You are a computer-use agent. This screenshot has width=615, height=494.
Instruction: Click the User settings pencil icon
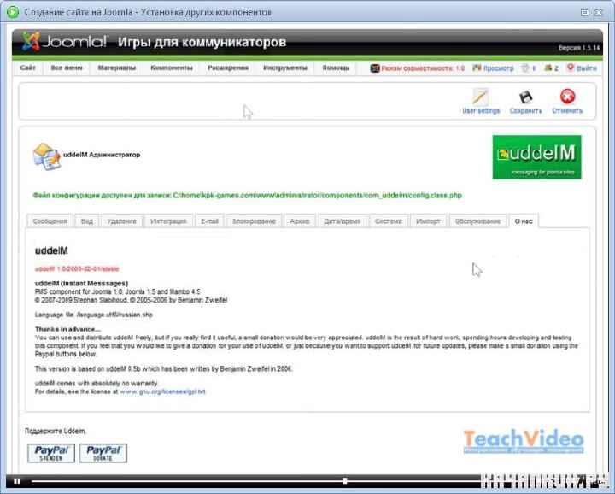[480, 96]
